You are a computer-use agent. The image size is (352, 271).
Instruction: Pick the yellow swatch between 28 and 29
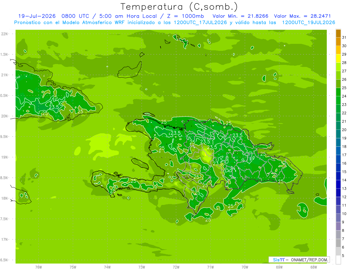[x=338, y=58]
